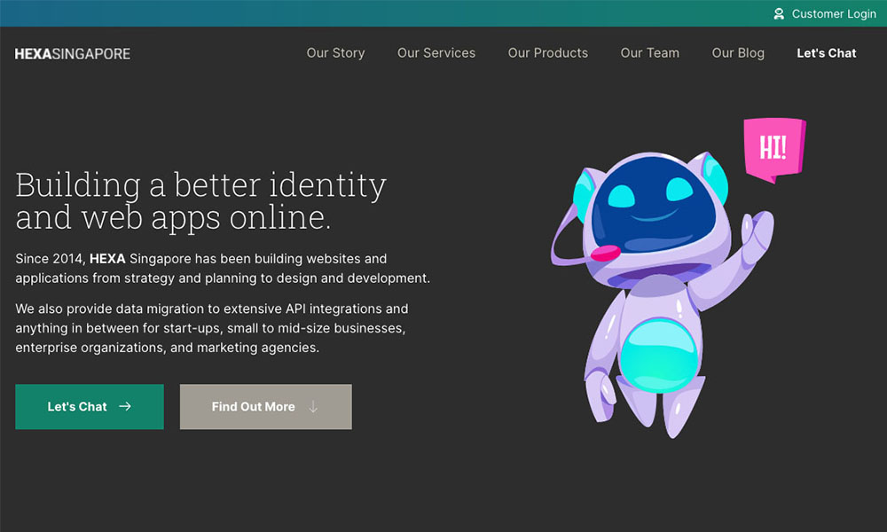The height and width of the screenshot is (532, 887).
Task: Click the right arrow in Let's Chat button
Action: [x=125, y=407]
